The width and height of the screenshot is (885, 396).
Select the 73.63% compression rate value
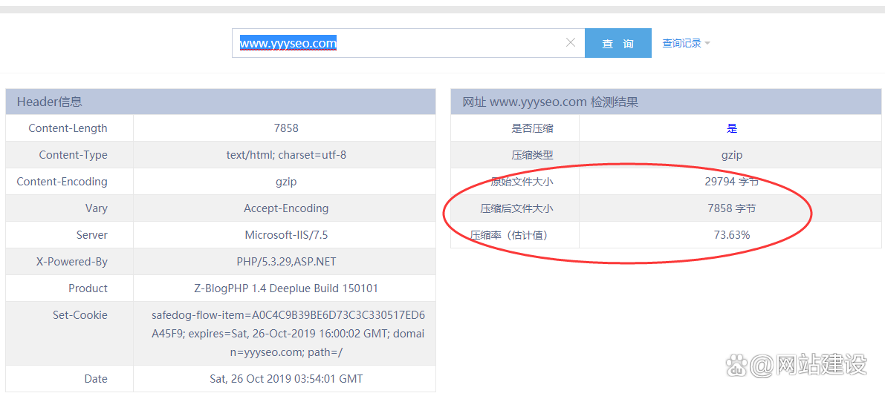pos(731,235)
